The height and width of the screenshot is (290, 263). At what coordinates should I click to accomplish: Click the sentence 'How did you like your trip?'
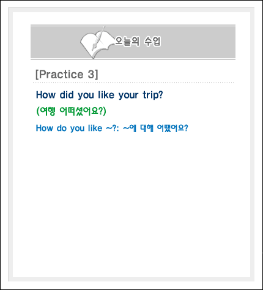100,95
